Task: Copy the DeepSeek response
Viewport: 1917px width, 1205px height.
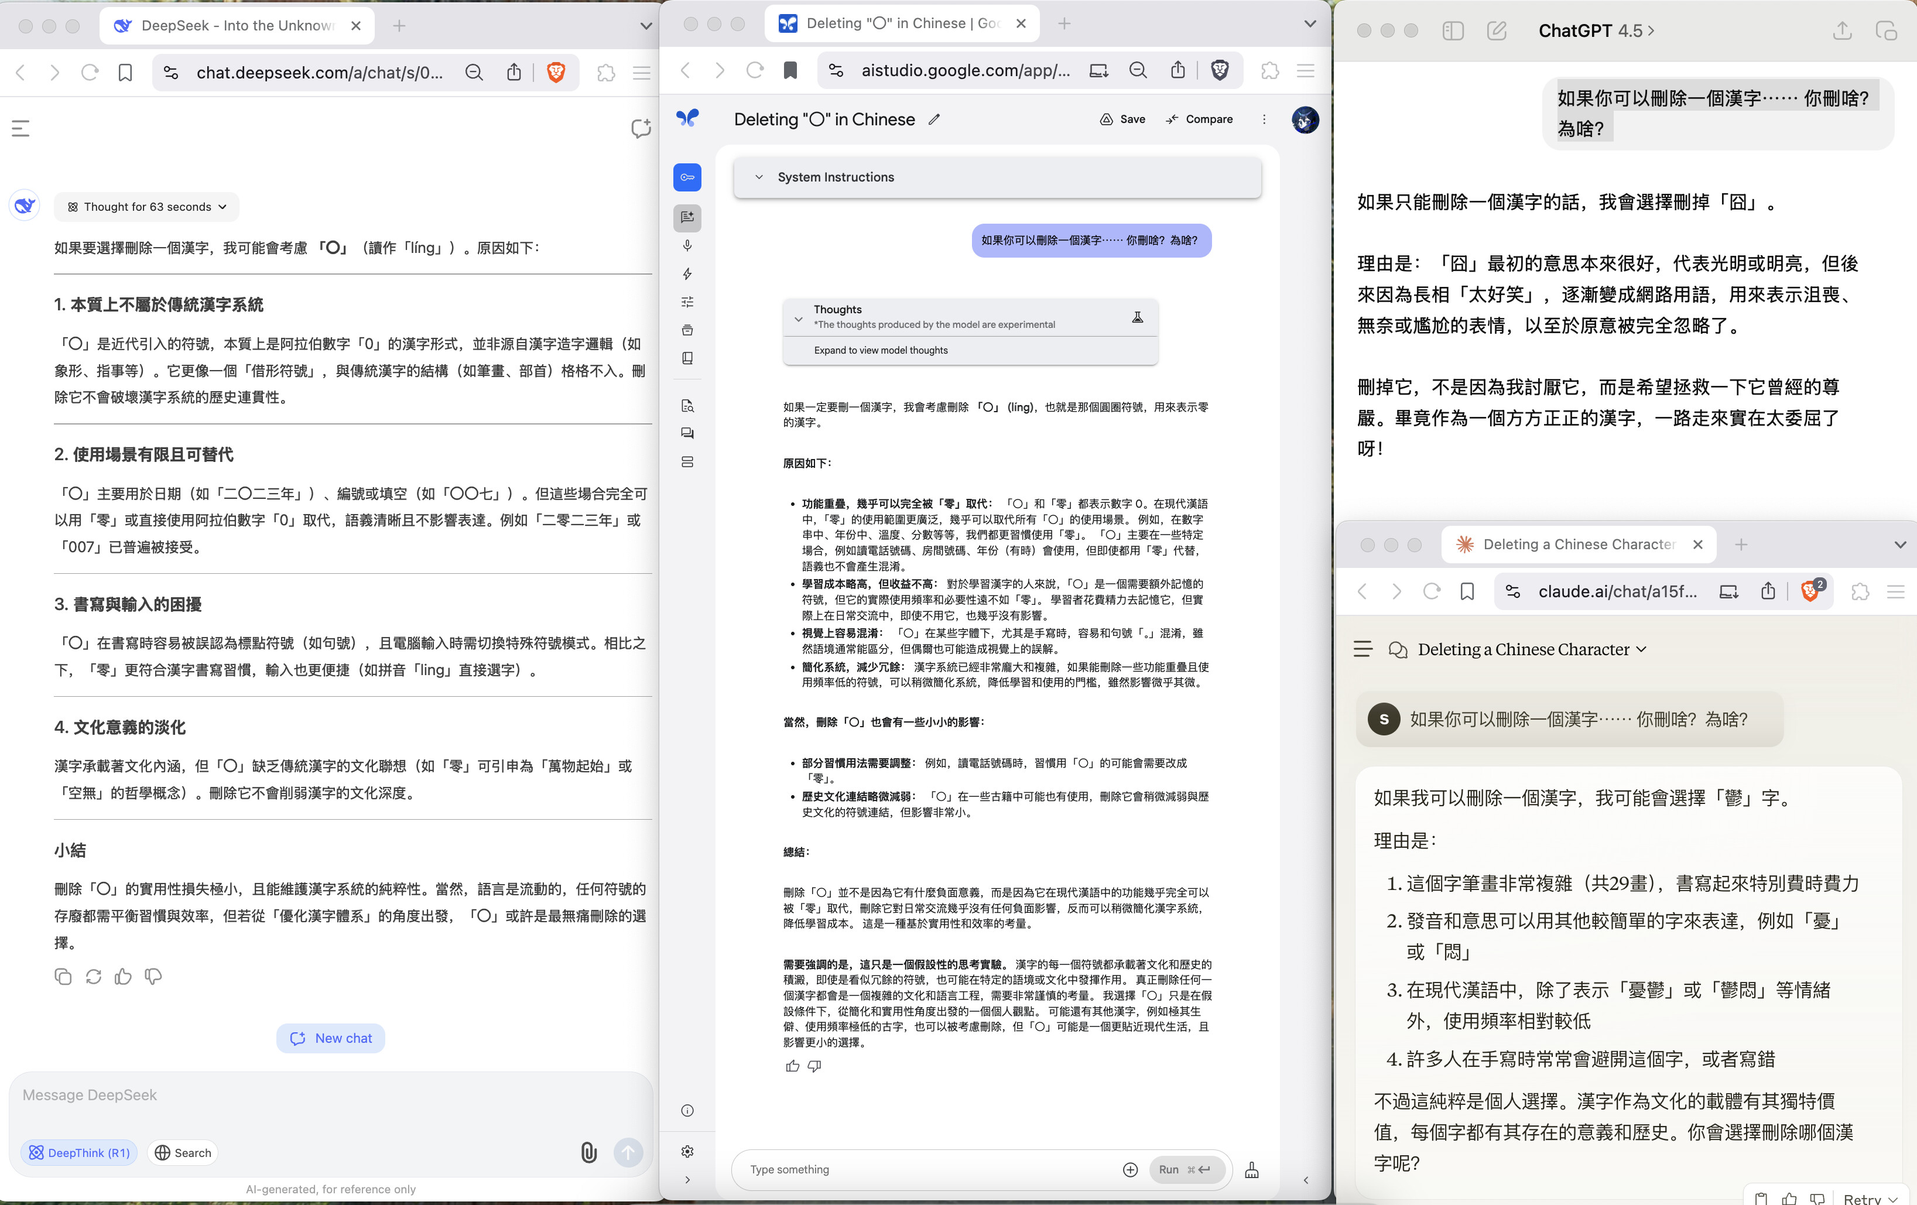Action: pos(63,977)
